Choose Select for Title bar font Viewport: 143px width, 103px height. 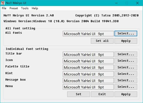click(126, 54)
